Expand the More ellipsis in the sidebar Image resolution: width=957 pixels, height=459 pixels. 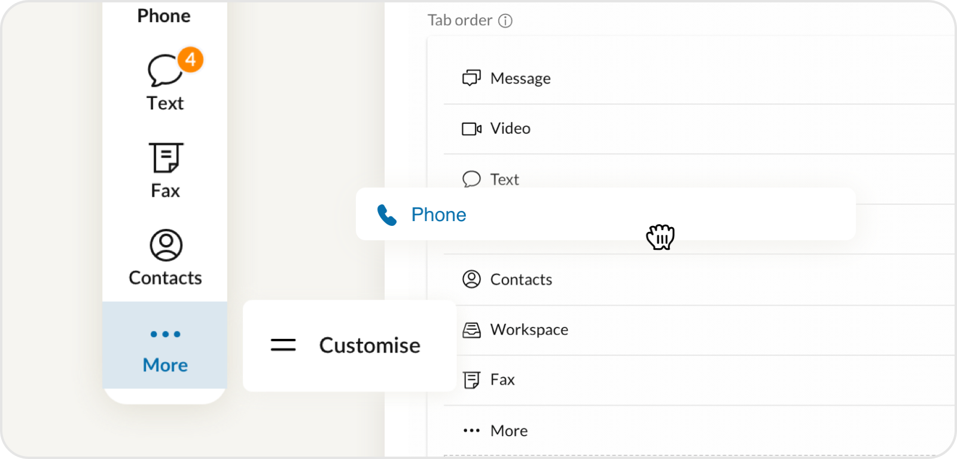tap(165, 334)
